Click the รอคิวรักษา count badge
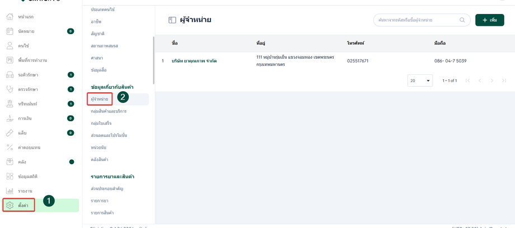Image resolution: width=515 pixels, height=228 pixels. (71, 75)
